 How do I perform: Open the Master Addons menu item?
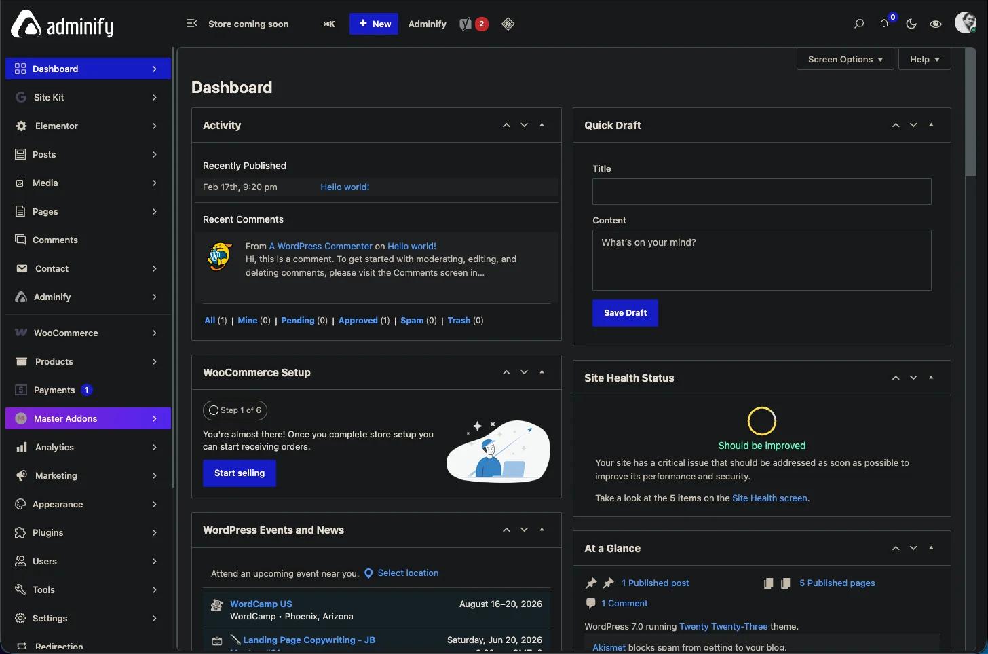[x=88, y=418]
